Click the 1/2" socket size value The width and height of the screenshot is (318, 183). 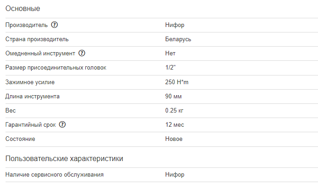(171, 68)
